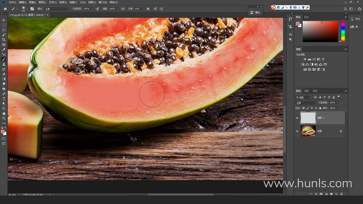Toggle type layer filter

(x=324, y=97)
